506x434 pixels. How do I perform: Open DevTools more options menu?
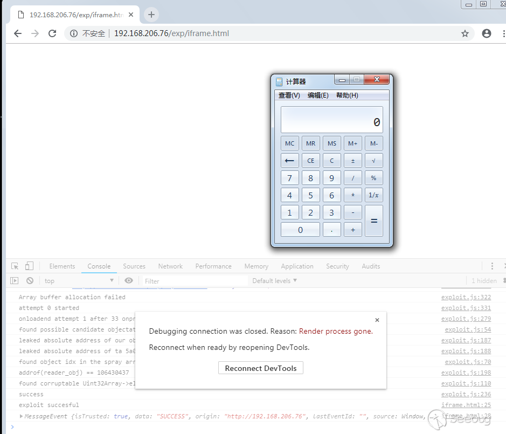pyautogui.click(x=492, y=266)
